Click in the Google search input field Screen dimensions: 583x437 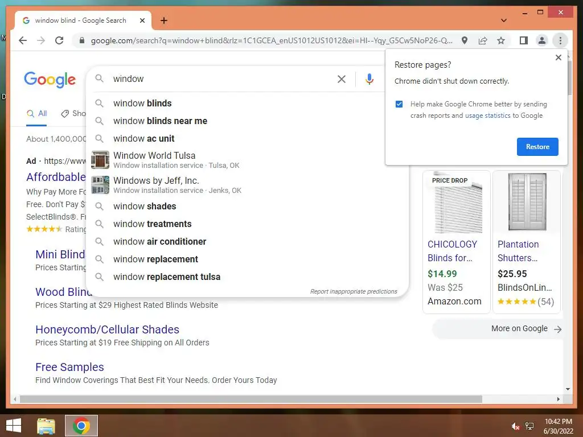221,79
